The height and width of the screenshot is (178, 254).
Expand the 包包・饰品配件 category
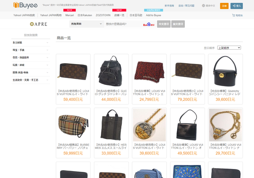tap(30, 57)
